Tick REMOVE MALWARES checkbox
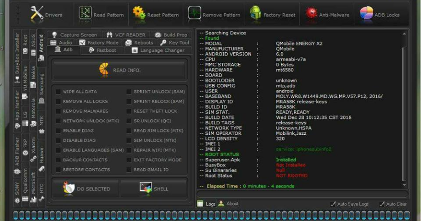421x221 pixels. [x=58, y=111]
